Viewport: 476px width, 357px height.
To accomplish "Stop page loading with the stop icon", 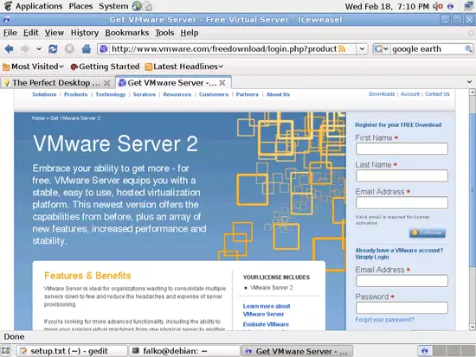I will 69,48.
